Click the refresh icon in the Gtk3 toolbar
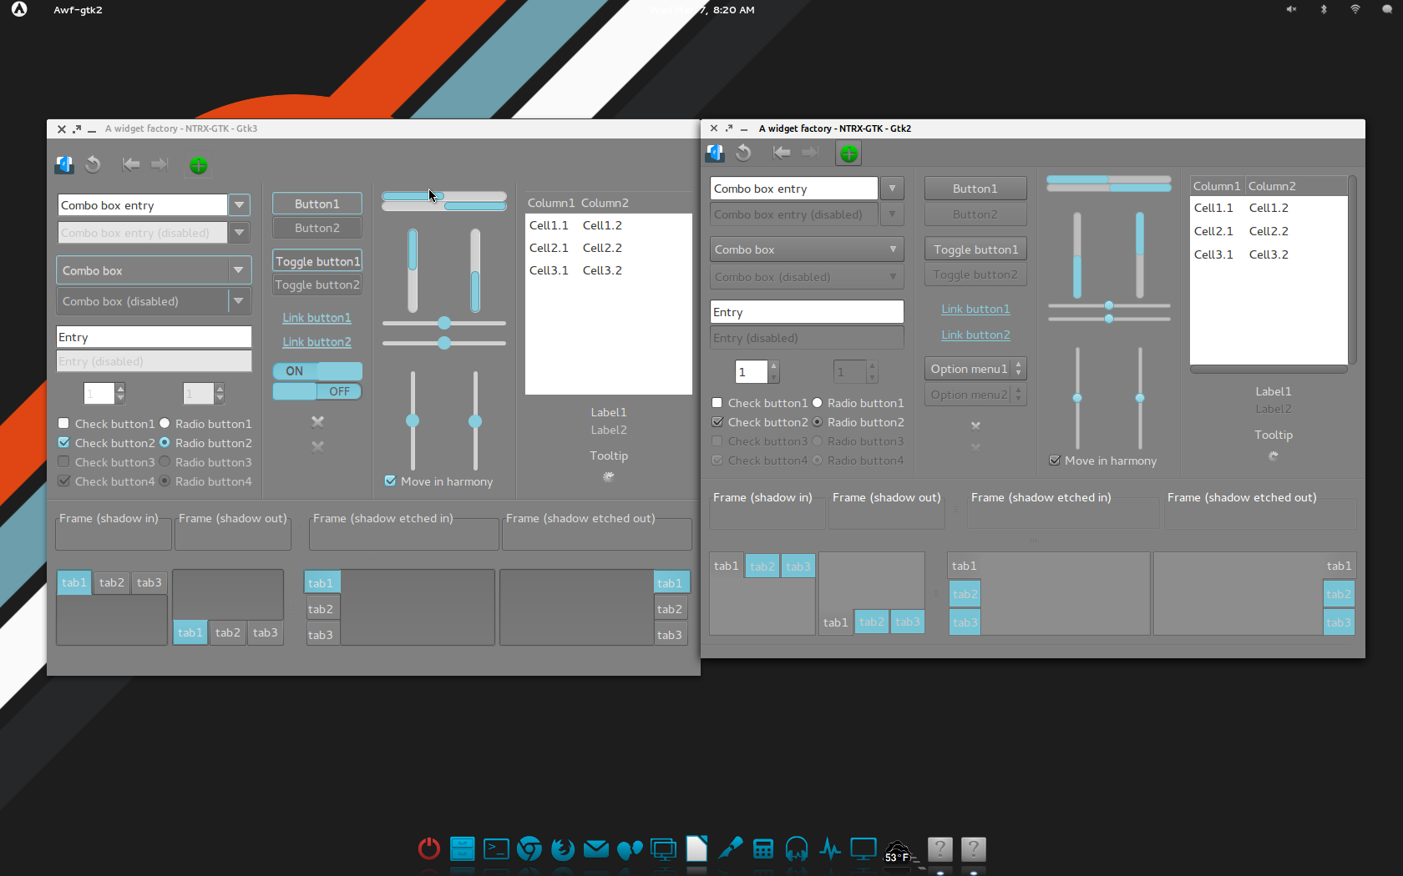Viewport: 1403px width, 876px height. coord(93,164)
